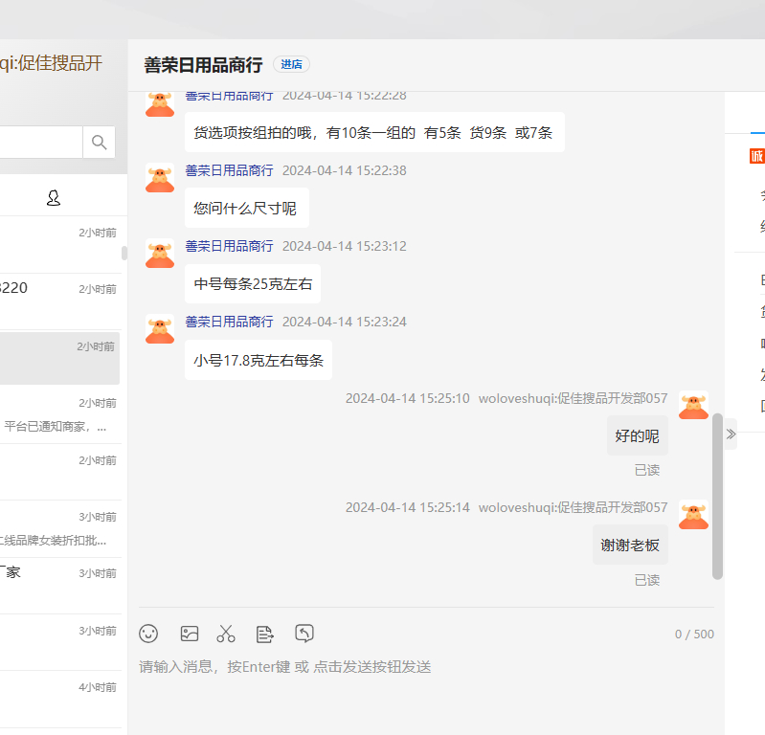
Task: Click the magnifier search icon
Action: click(x=99, y=143)
